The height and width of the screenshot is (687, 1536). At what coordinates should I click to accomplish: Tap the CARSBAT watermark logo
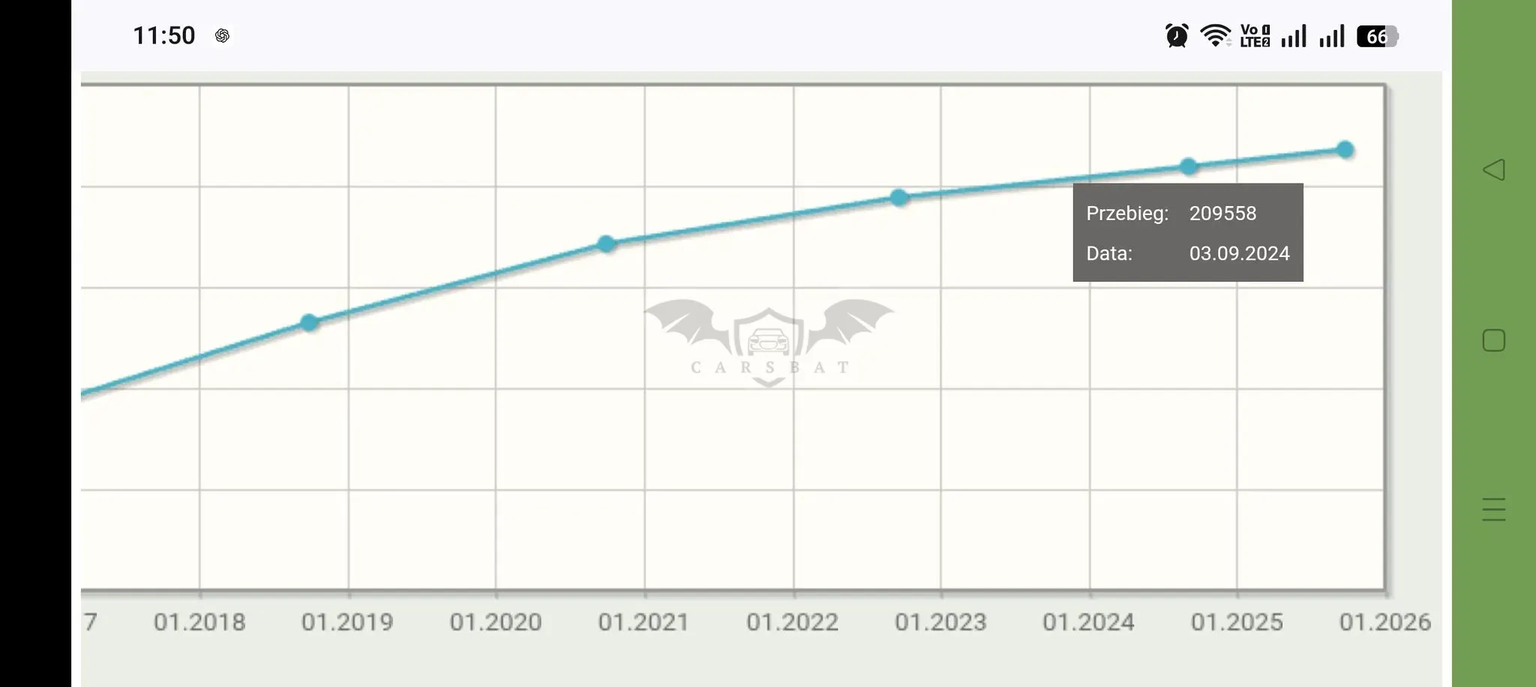click(769, 342)
